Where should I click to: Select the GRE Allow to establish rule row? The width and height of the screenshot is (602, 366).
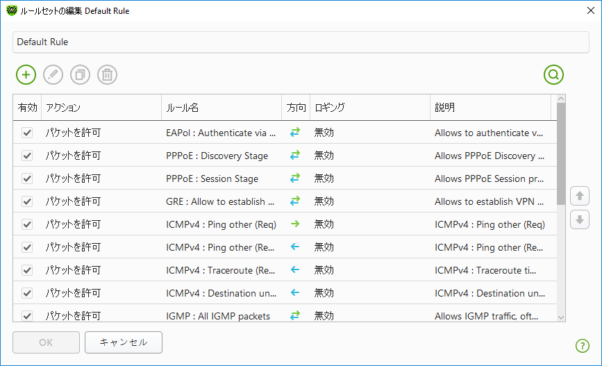coord(221,201)
